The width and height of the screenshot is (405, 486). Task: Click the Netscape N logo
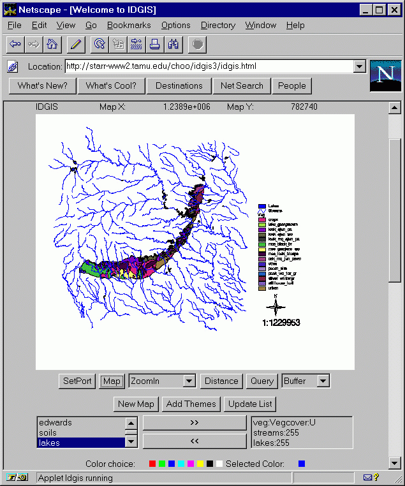(385, 76)
